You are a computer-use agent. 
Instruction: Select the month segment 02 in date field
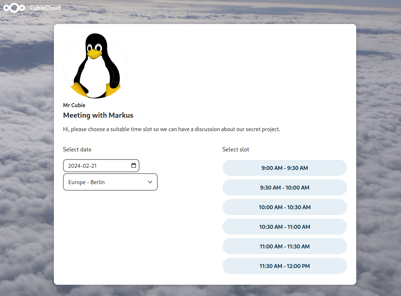[86, 166]
